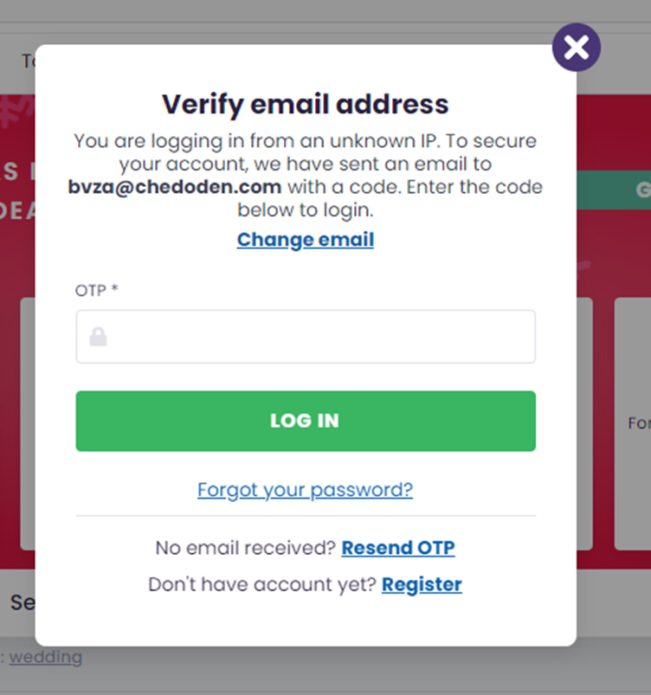The height and width of the screenshot is (695, 651).
Task: Open the Register link
Action: [x=422, y=584]
